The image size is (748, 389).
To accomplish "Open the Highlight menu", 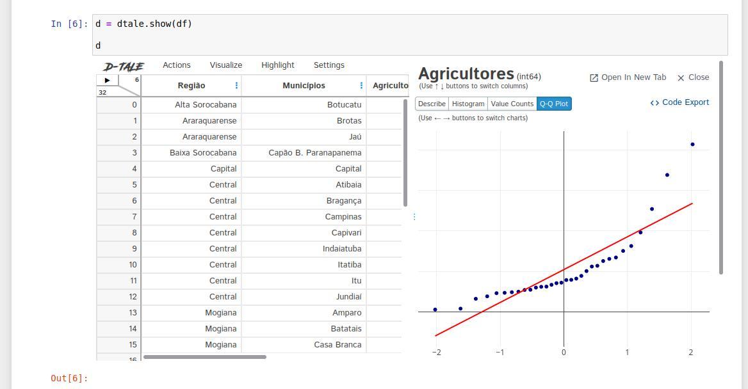I will (278, 65).
